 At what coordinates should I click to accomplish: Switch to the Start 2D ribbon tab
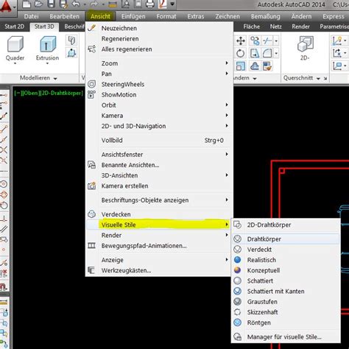coord(14,27)
